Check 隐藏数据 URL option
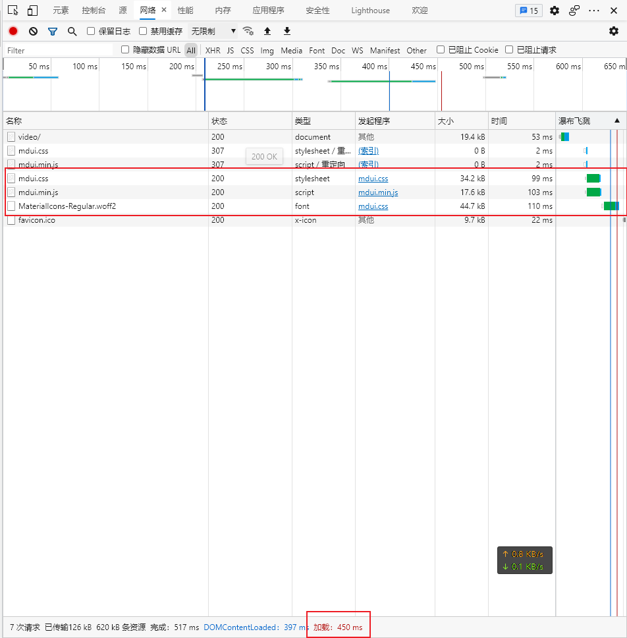 [125, 49]
